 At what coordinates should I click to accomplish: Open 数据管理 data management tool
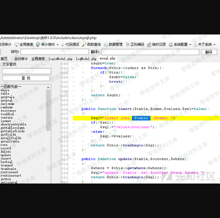(x=113, y=45)
